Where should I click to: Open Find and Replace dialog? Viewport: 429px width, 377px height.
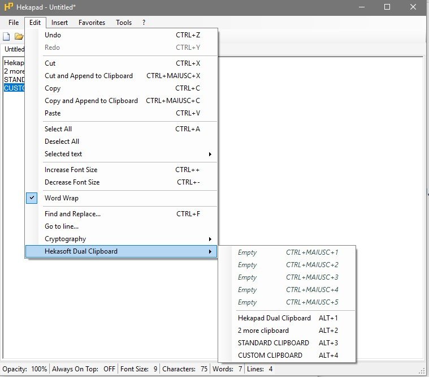tap(122, 214)
